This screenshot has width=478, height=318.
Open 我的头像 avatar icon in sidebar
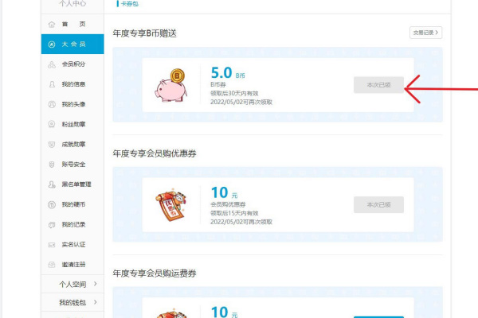coord(52,104)
